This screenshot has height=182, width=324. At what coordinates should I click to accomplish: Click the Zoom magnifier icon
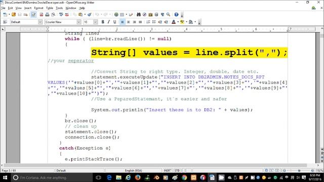point(169,15)
